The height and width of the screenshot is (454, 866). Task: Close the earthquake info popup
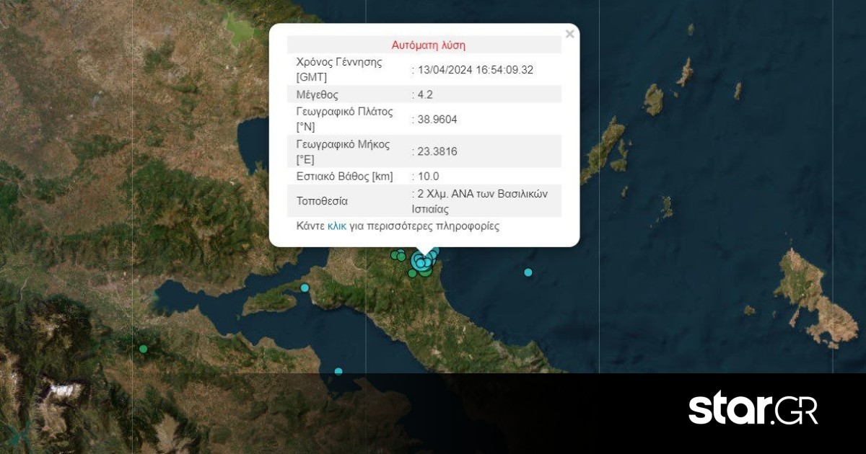point(569,34)
